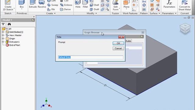Choose the Shell tool
This screenshot has width=195, height=110.
pyautogui.click(x=94, y=5)
